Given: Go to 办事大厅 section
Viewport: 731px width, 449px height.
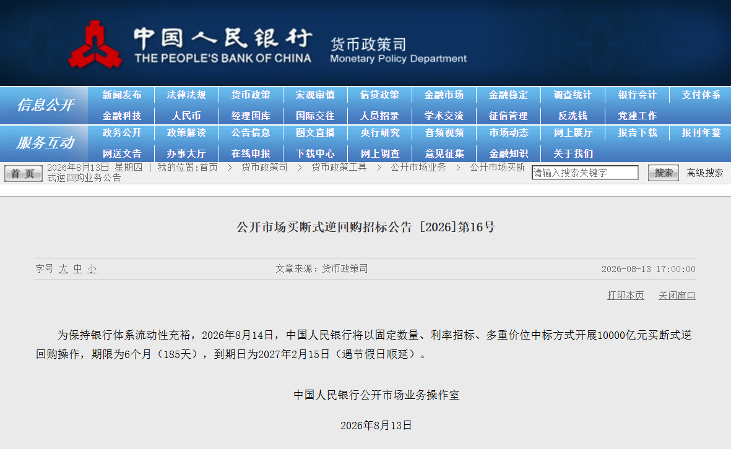Looking at the screenshot, I should click(186, 154).
